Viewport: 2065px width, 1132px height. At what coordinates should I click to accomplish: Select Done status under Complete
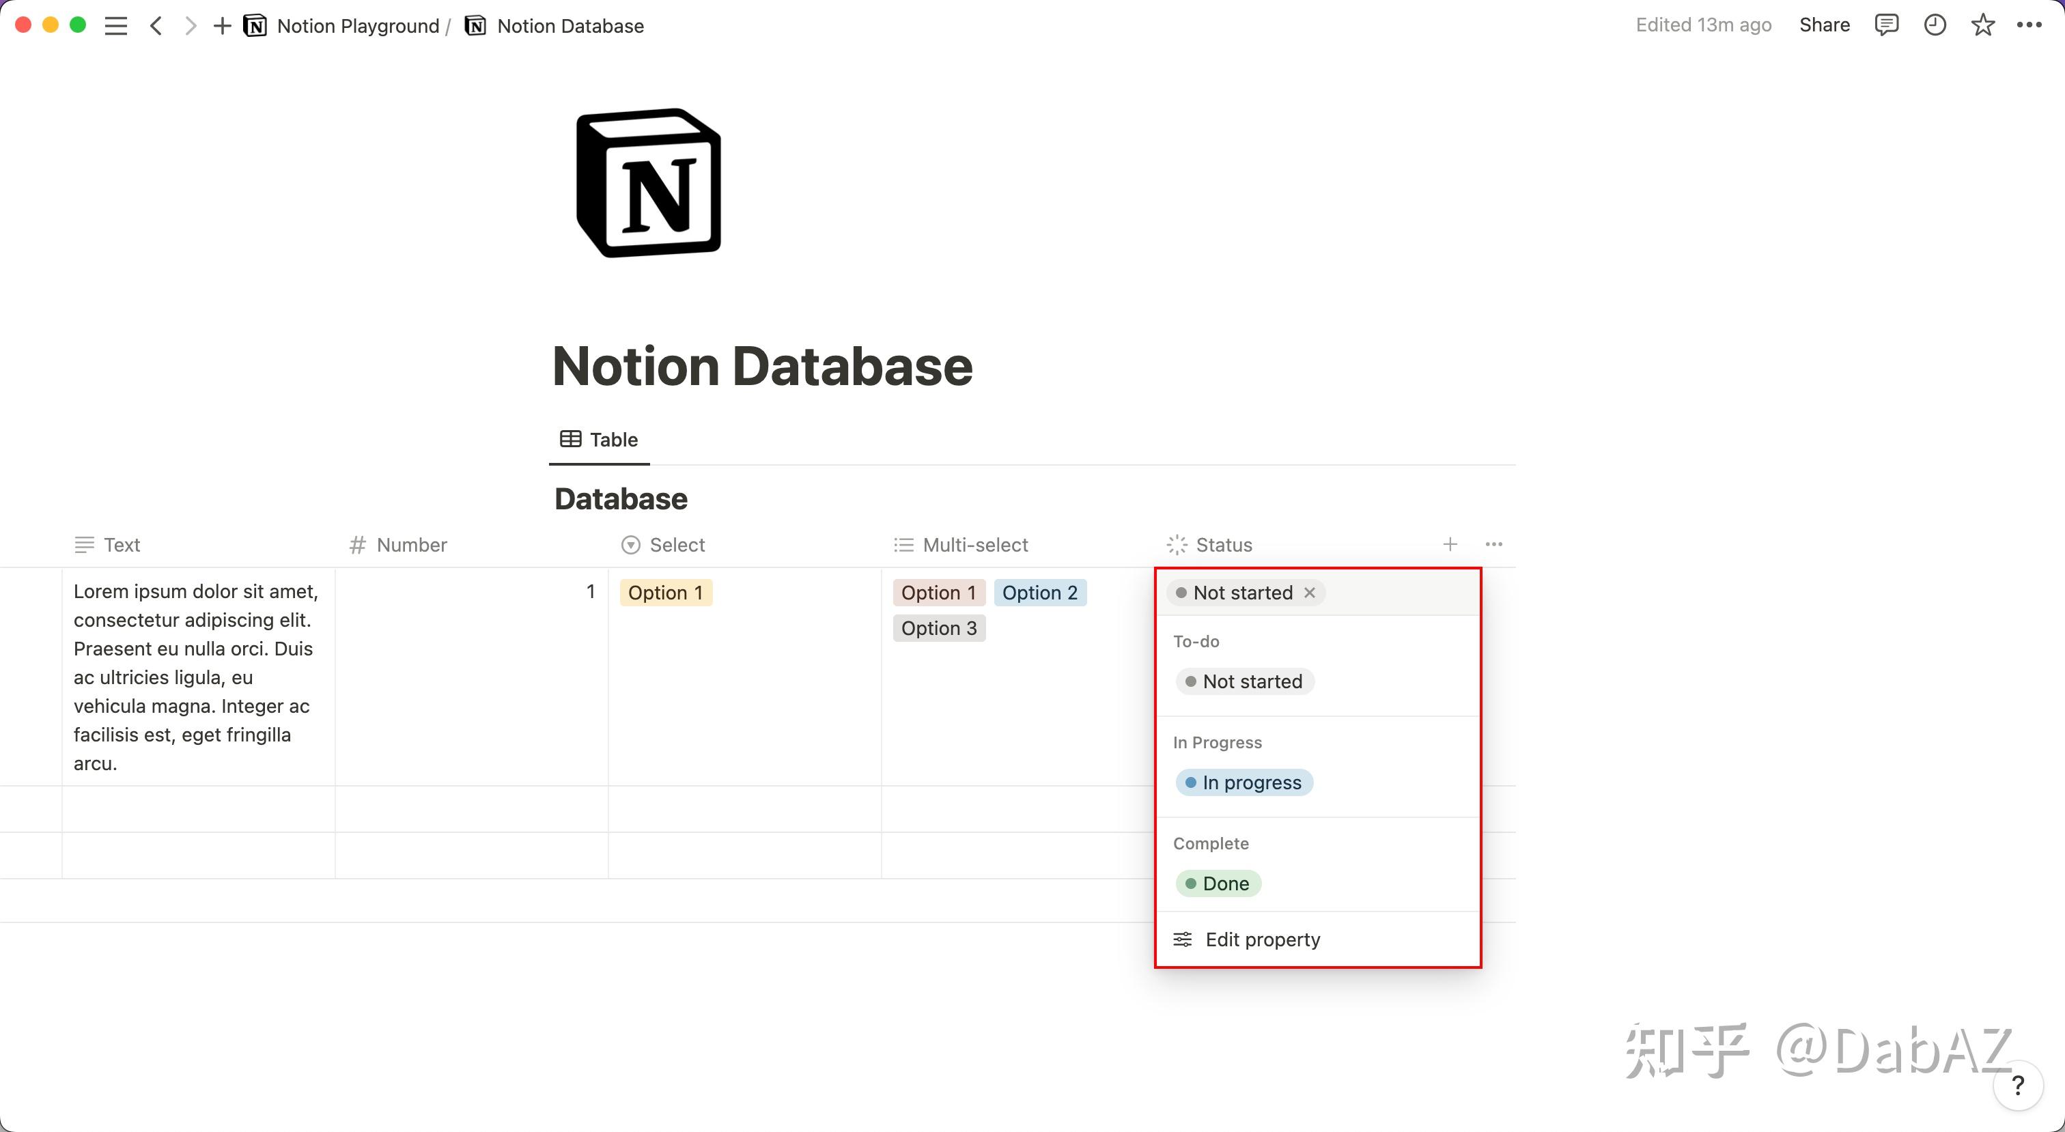tap(1218, 883)
